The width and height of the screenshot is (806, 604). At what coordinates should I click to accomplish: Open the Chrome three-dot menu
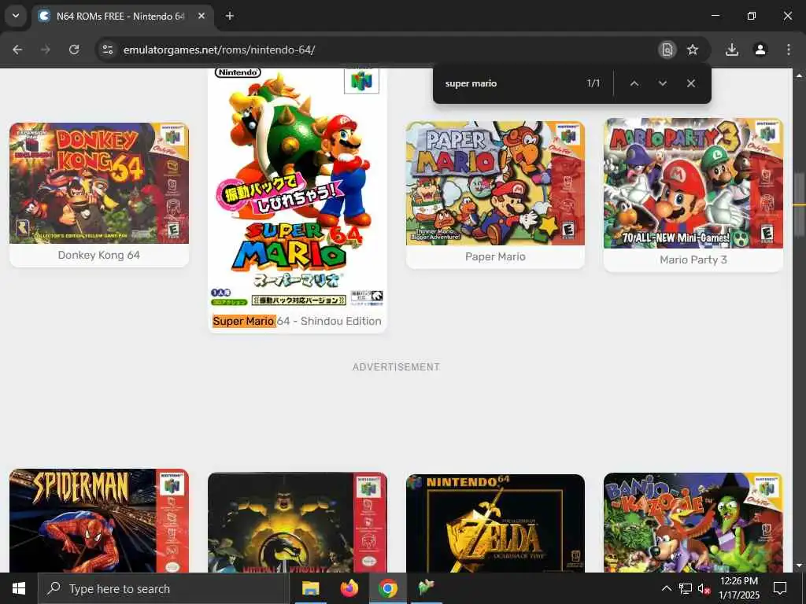(789, 50)
